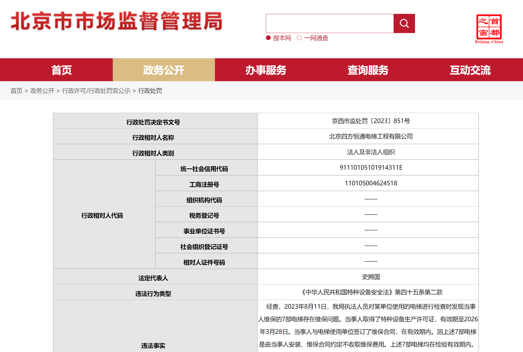Click the 行政相对人类别 header cell
Viewport: 523px width, 352px height.
(155, 152)
